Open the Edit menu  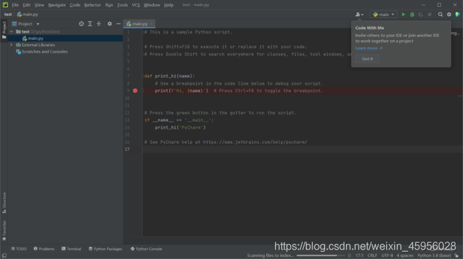click(x=27, y=5)
